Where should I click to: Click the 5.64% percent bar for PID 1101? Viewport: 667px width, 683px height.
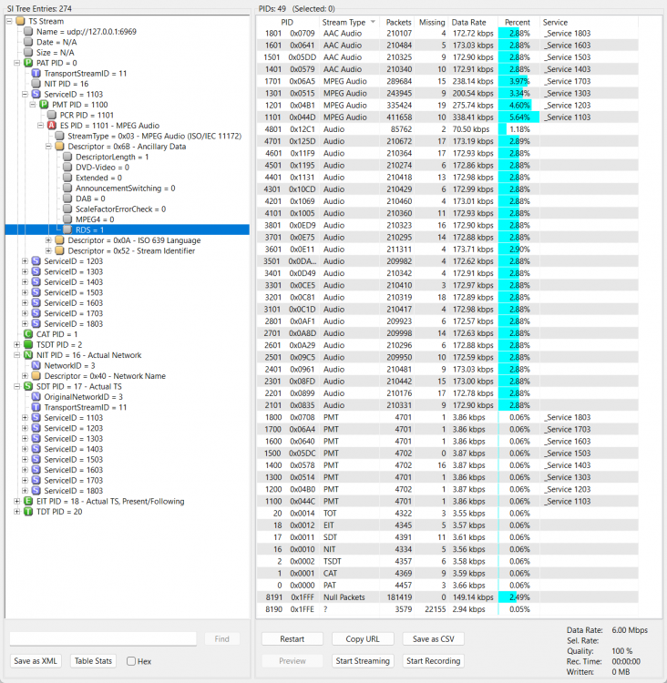pos(518,117)
